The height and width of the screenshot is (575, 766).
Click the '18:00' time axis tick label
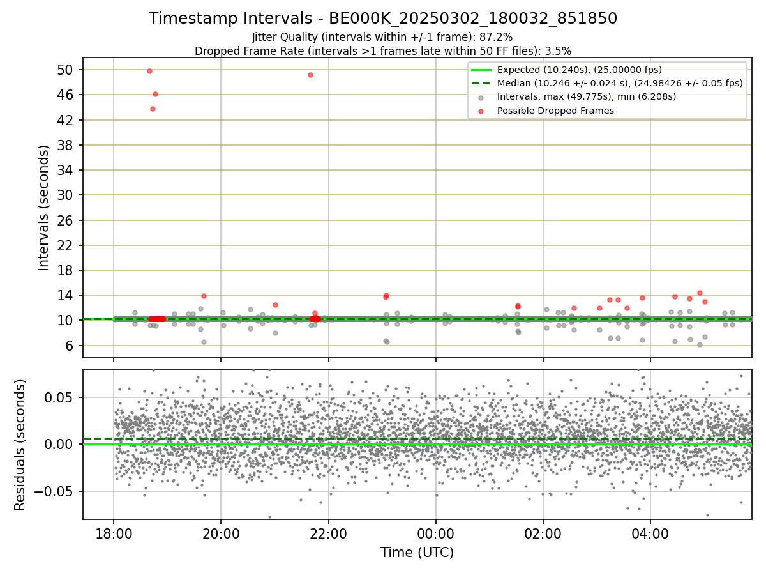pos(114,533)
